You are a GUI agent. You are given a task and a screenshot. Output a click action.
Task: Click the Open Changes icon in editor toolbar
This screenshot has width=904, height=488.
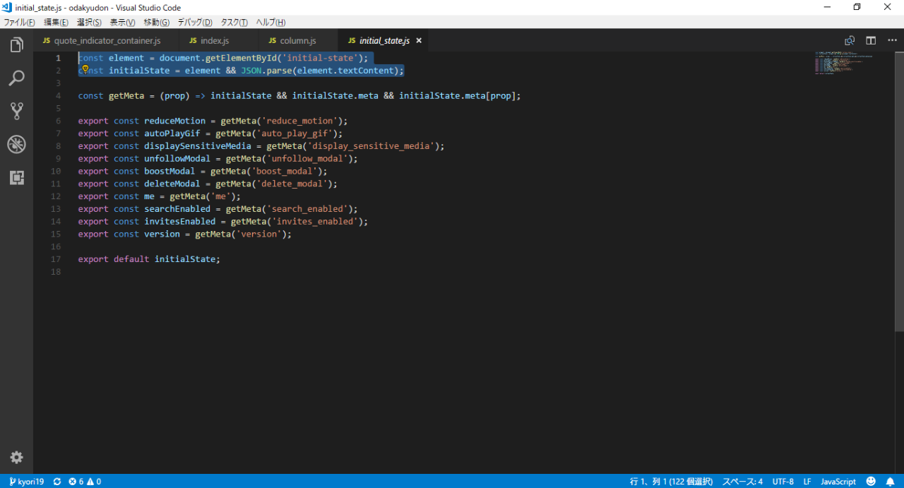850,41
